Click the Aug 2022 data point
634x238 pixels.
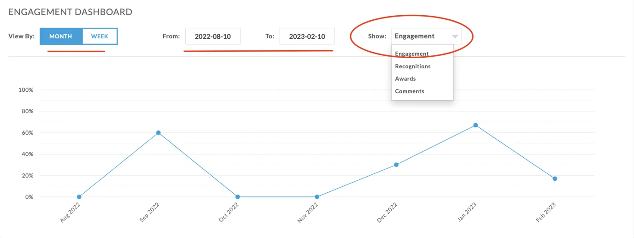click(79, 197)
